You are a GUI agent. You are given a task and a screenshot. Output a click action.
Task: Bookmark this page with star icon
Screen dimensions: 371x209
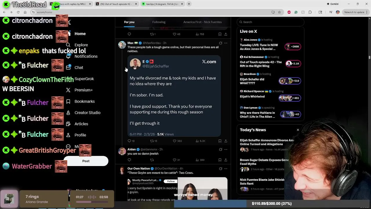(279, 12)
